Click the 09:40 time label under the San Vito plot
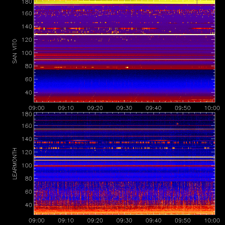Screen dimensions: 225x225 coord(154,108)
